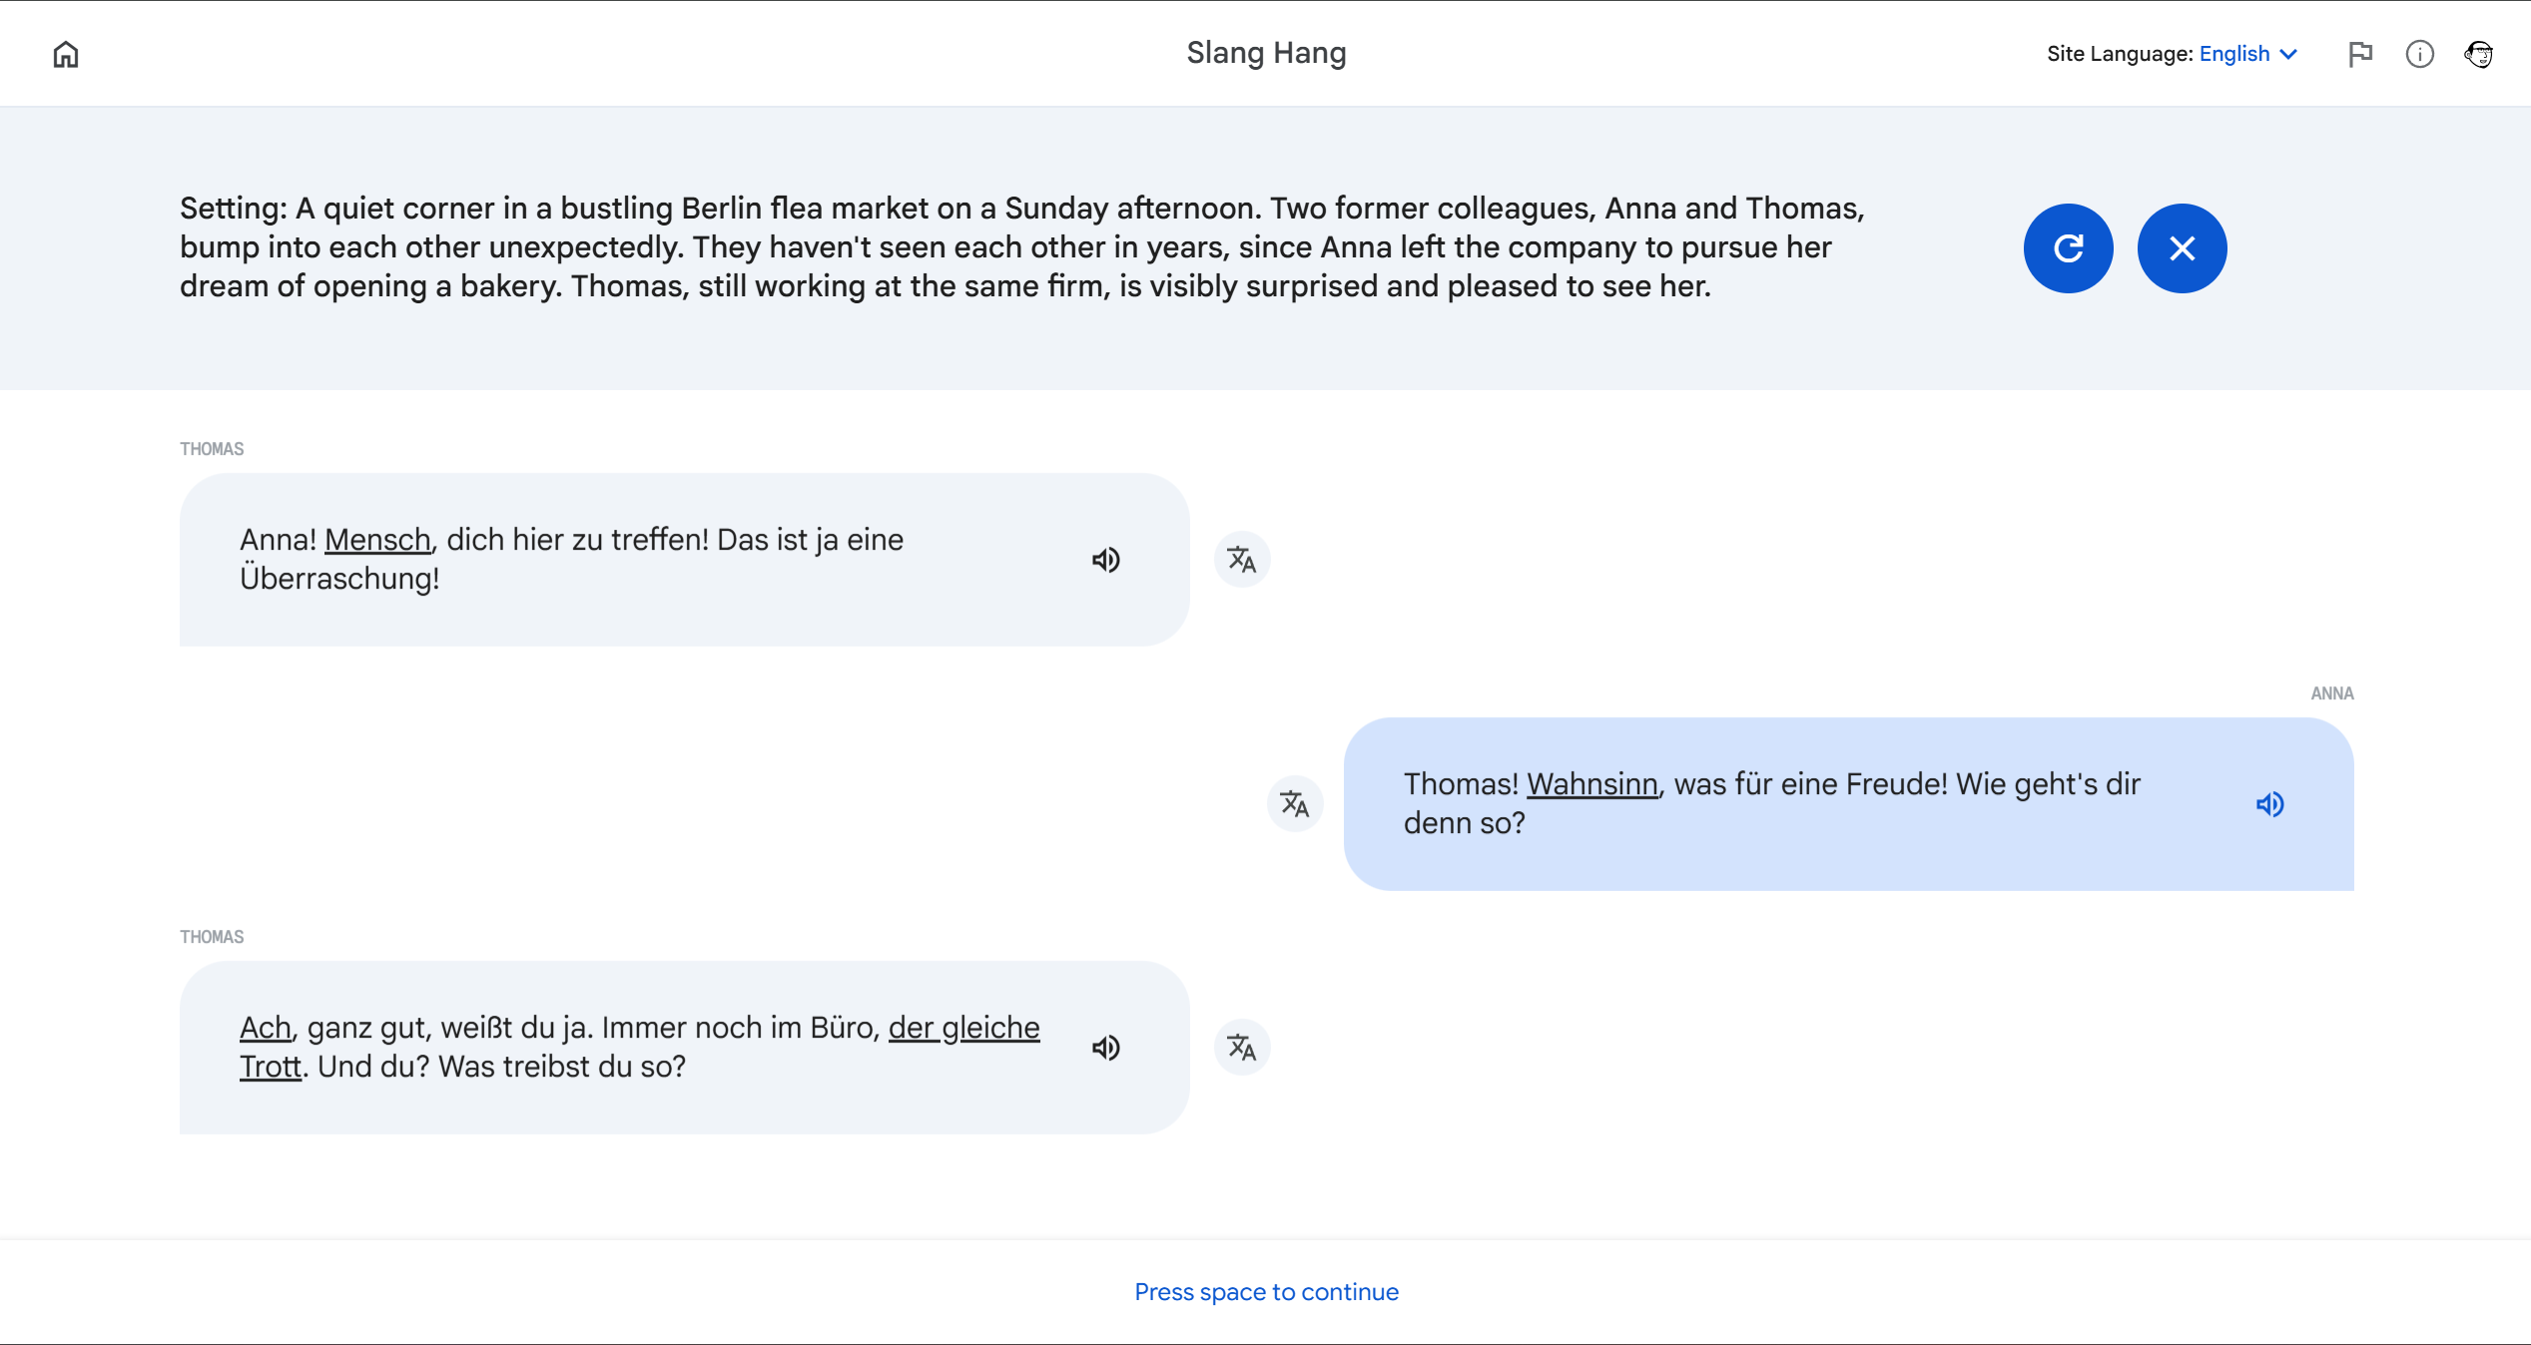2531x1345 pixels.
Task: Open the user avatar icon
Action: (x=2479, y=54)
